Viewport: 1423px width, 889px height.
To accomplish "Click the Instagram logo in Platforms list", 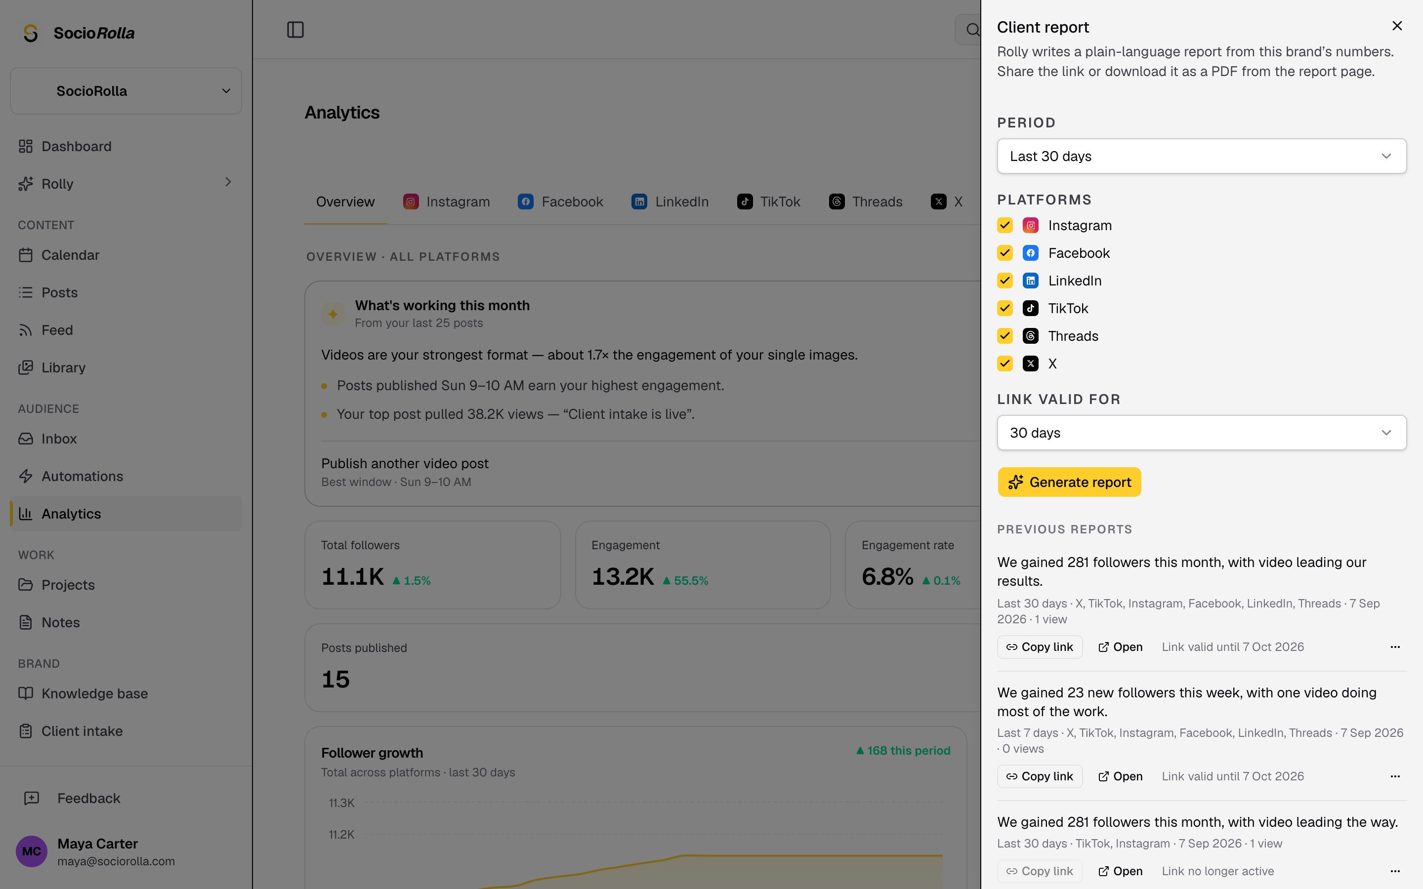I will pyautogui.click(x=1030, y=225).
